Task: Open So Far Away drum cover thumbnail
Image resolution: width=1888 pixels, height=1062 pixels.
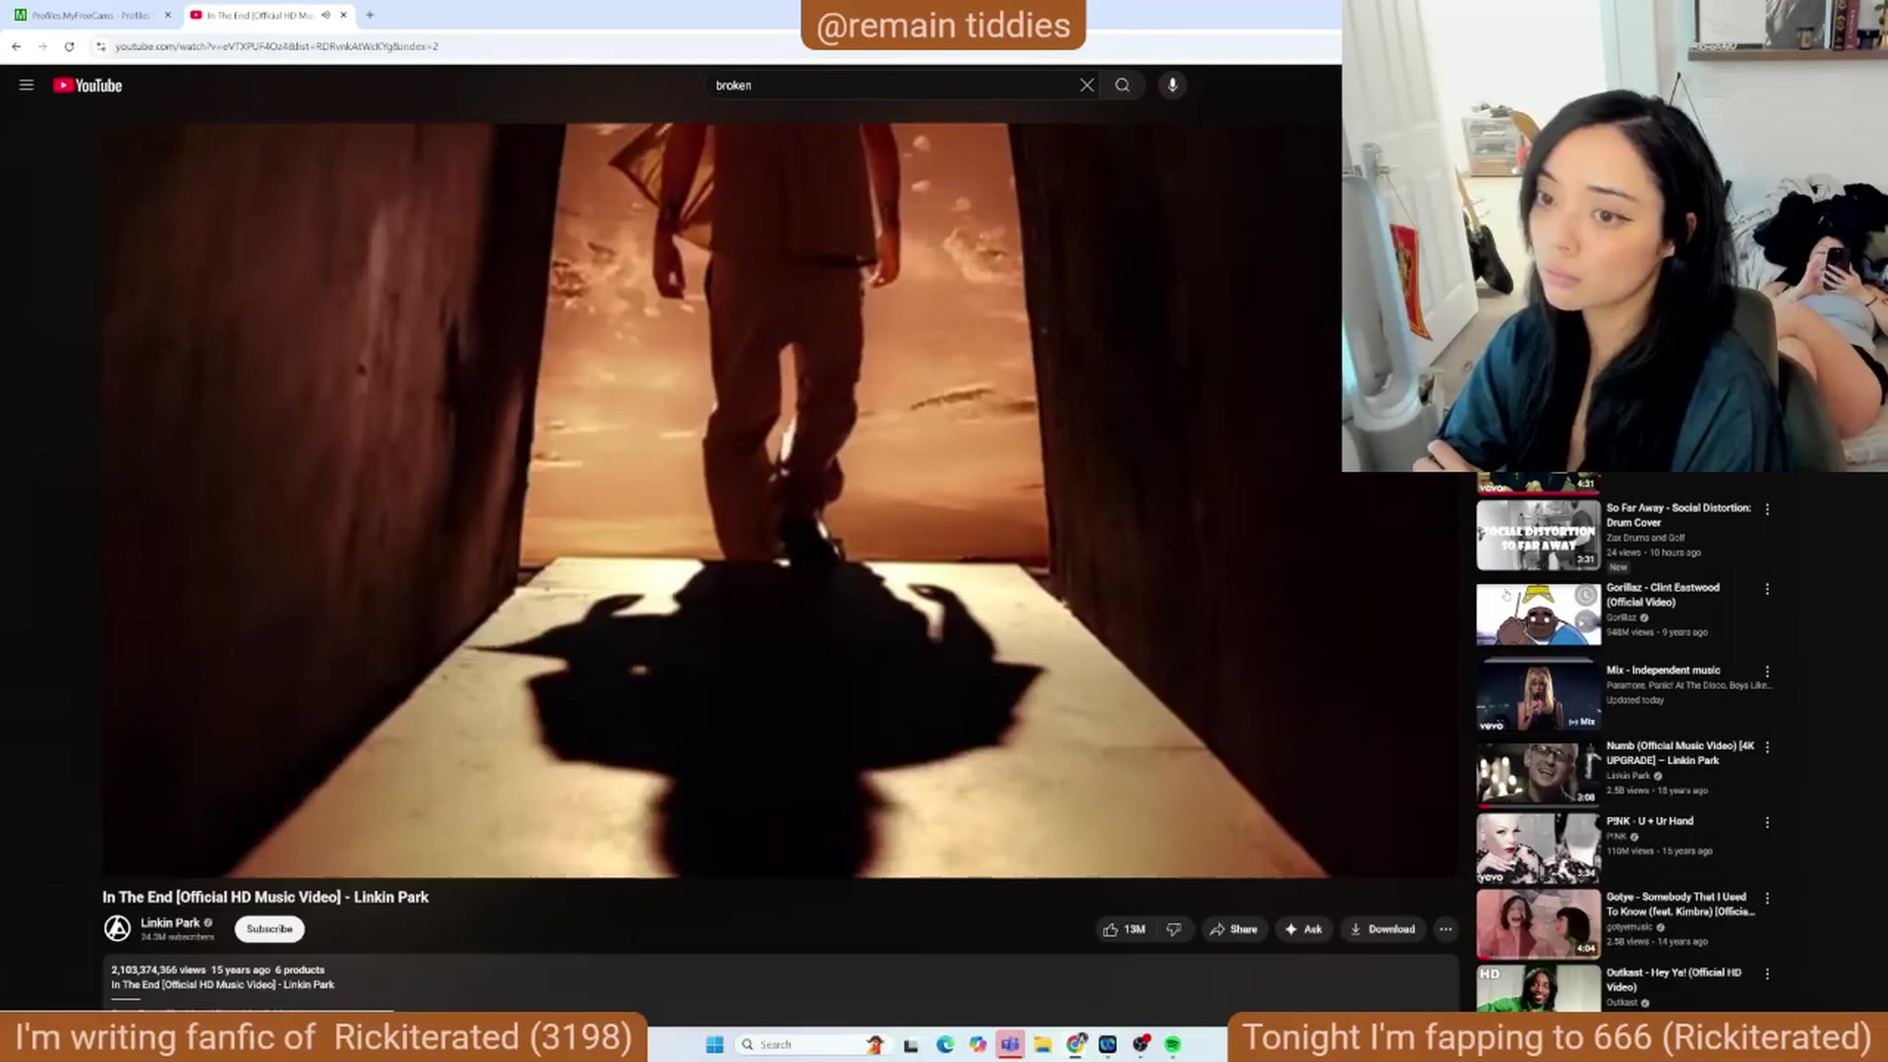Action: pyautogui.click(x=1538, y=536)
